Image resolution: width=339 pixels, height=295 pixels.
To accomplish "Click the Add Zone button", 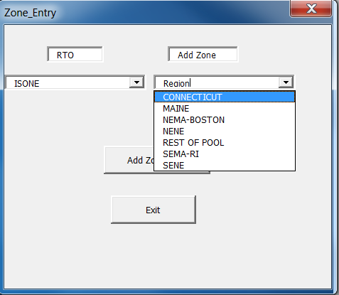I will (x=129, y=160).
